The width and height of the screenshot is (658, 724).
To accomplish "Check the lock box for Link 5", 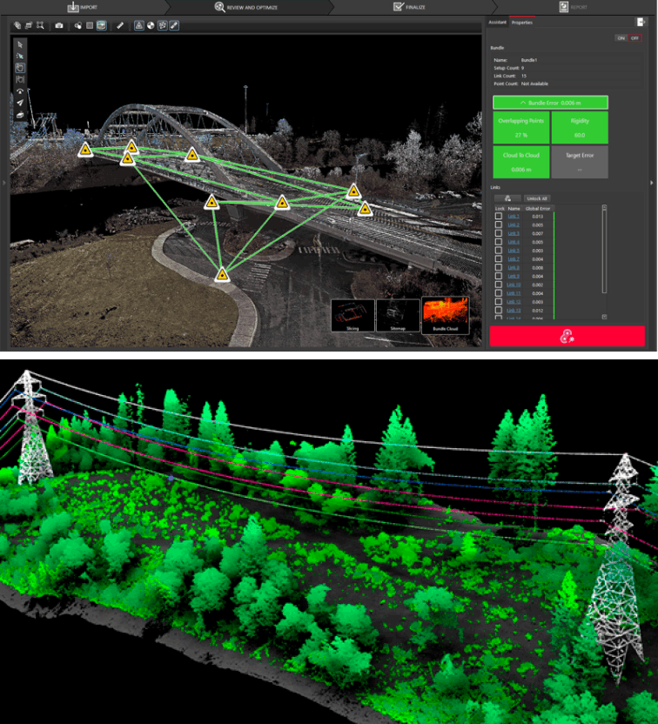I will pyautogui.click(x=499, y=251).
